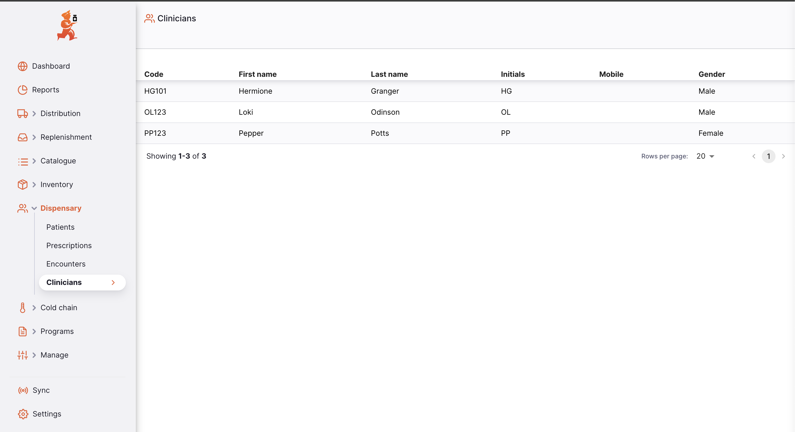795x432 pixels.
Task: Go to next page arrow
Action: tap(783, 156)
